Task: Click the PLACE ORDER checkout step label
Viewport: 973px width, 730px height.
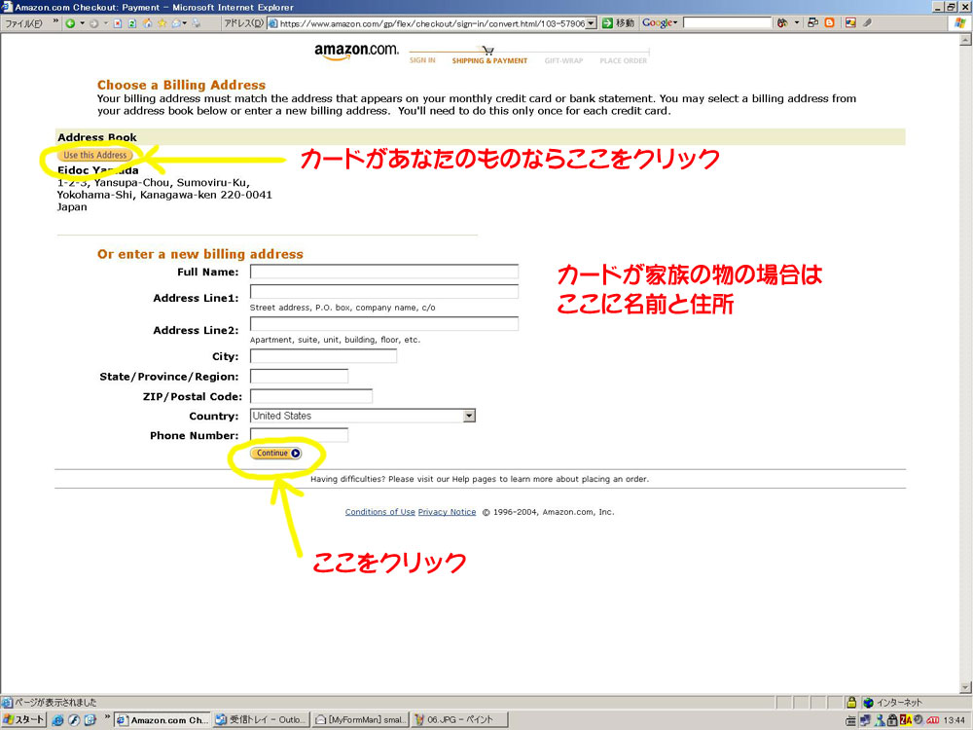Action: tap(623, 60)
